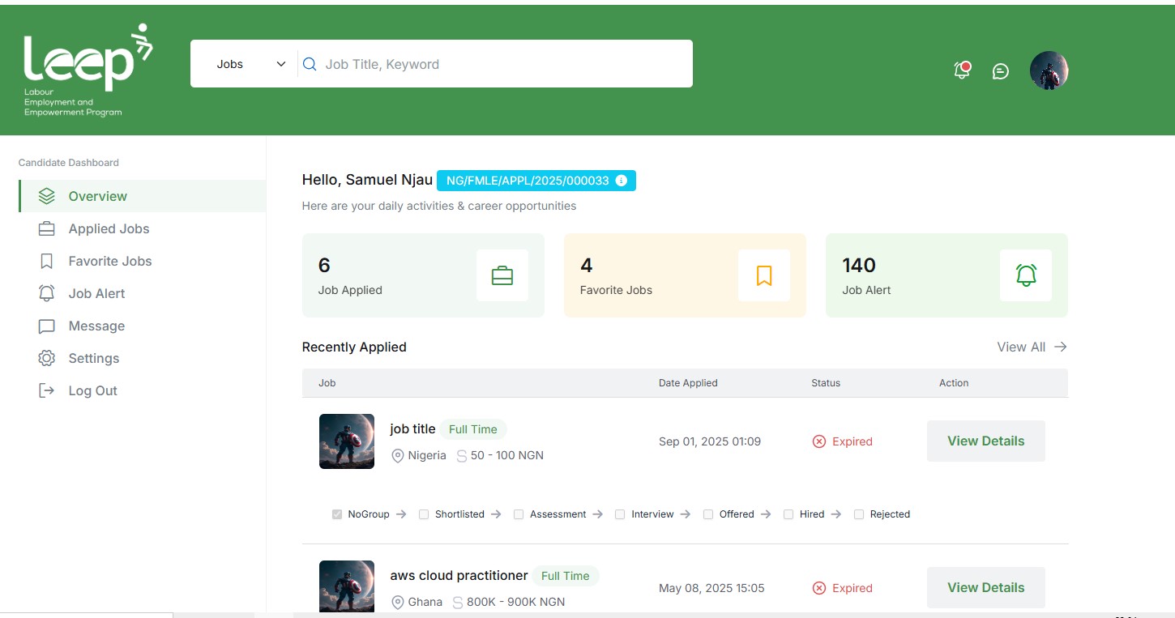Click View Details for the aws cloud practitioner job
The width and height of the screenshot is (1175, 618).
[x=985, y=587]
